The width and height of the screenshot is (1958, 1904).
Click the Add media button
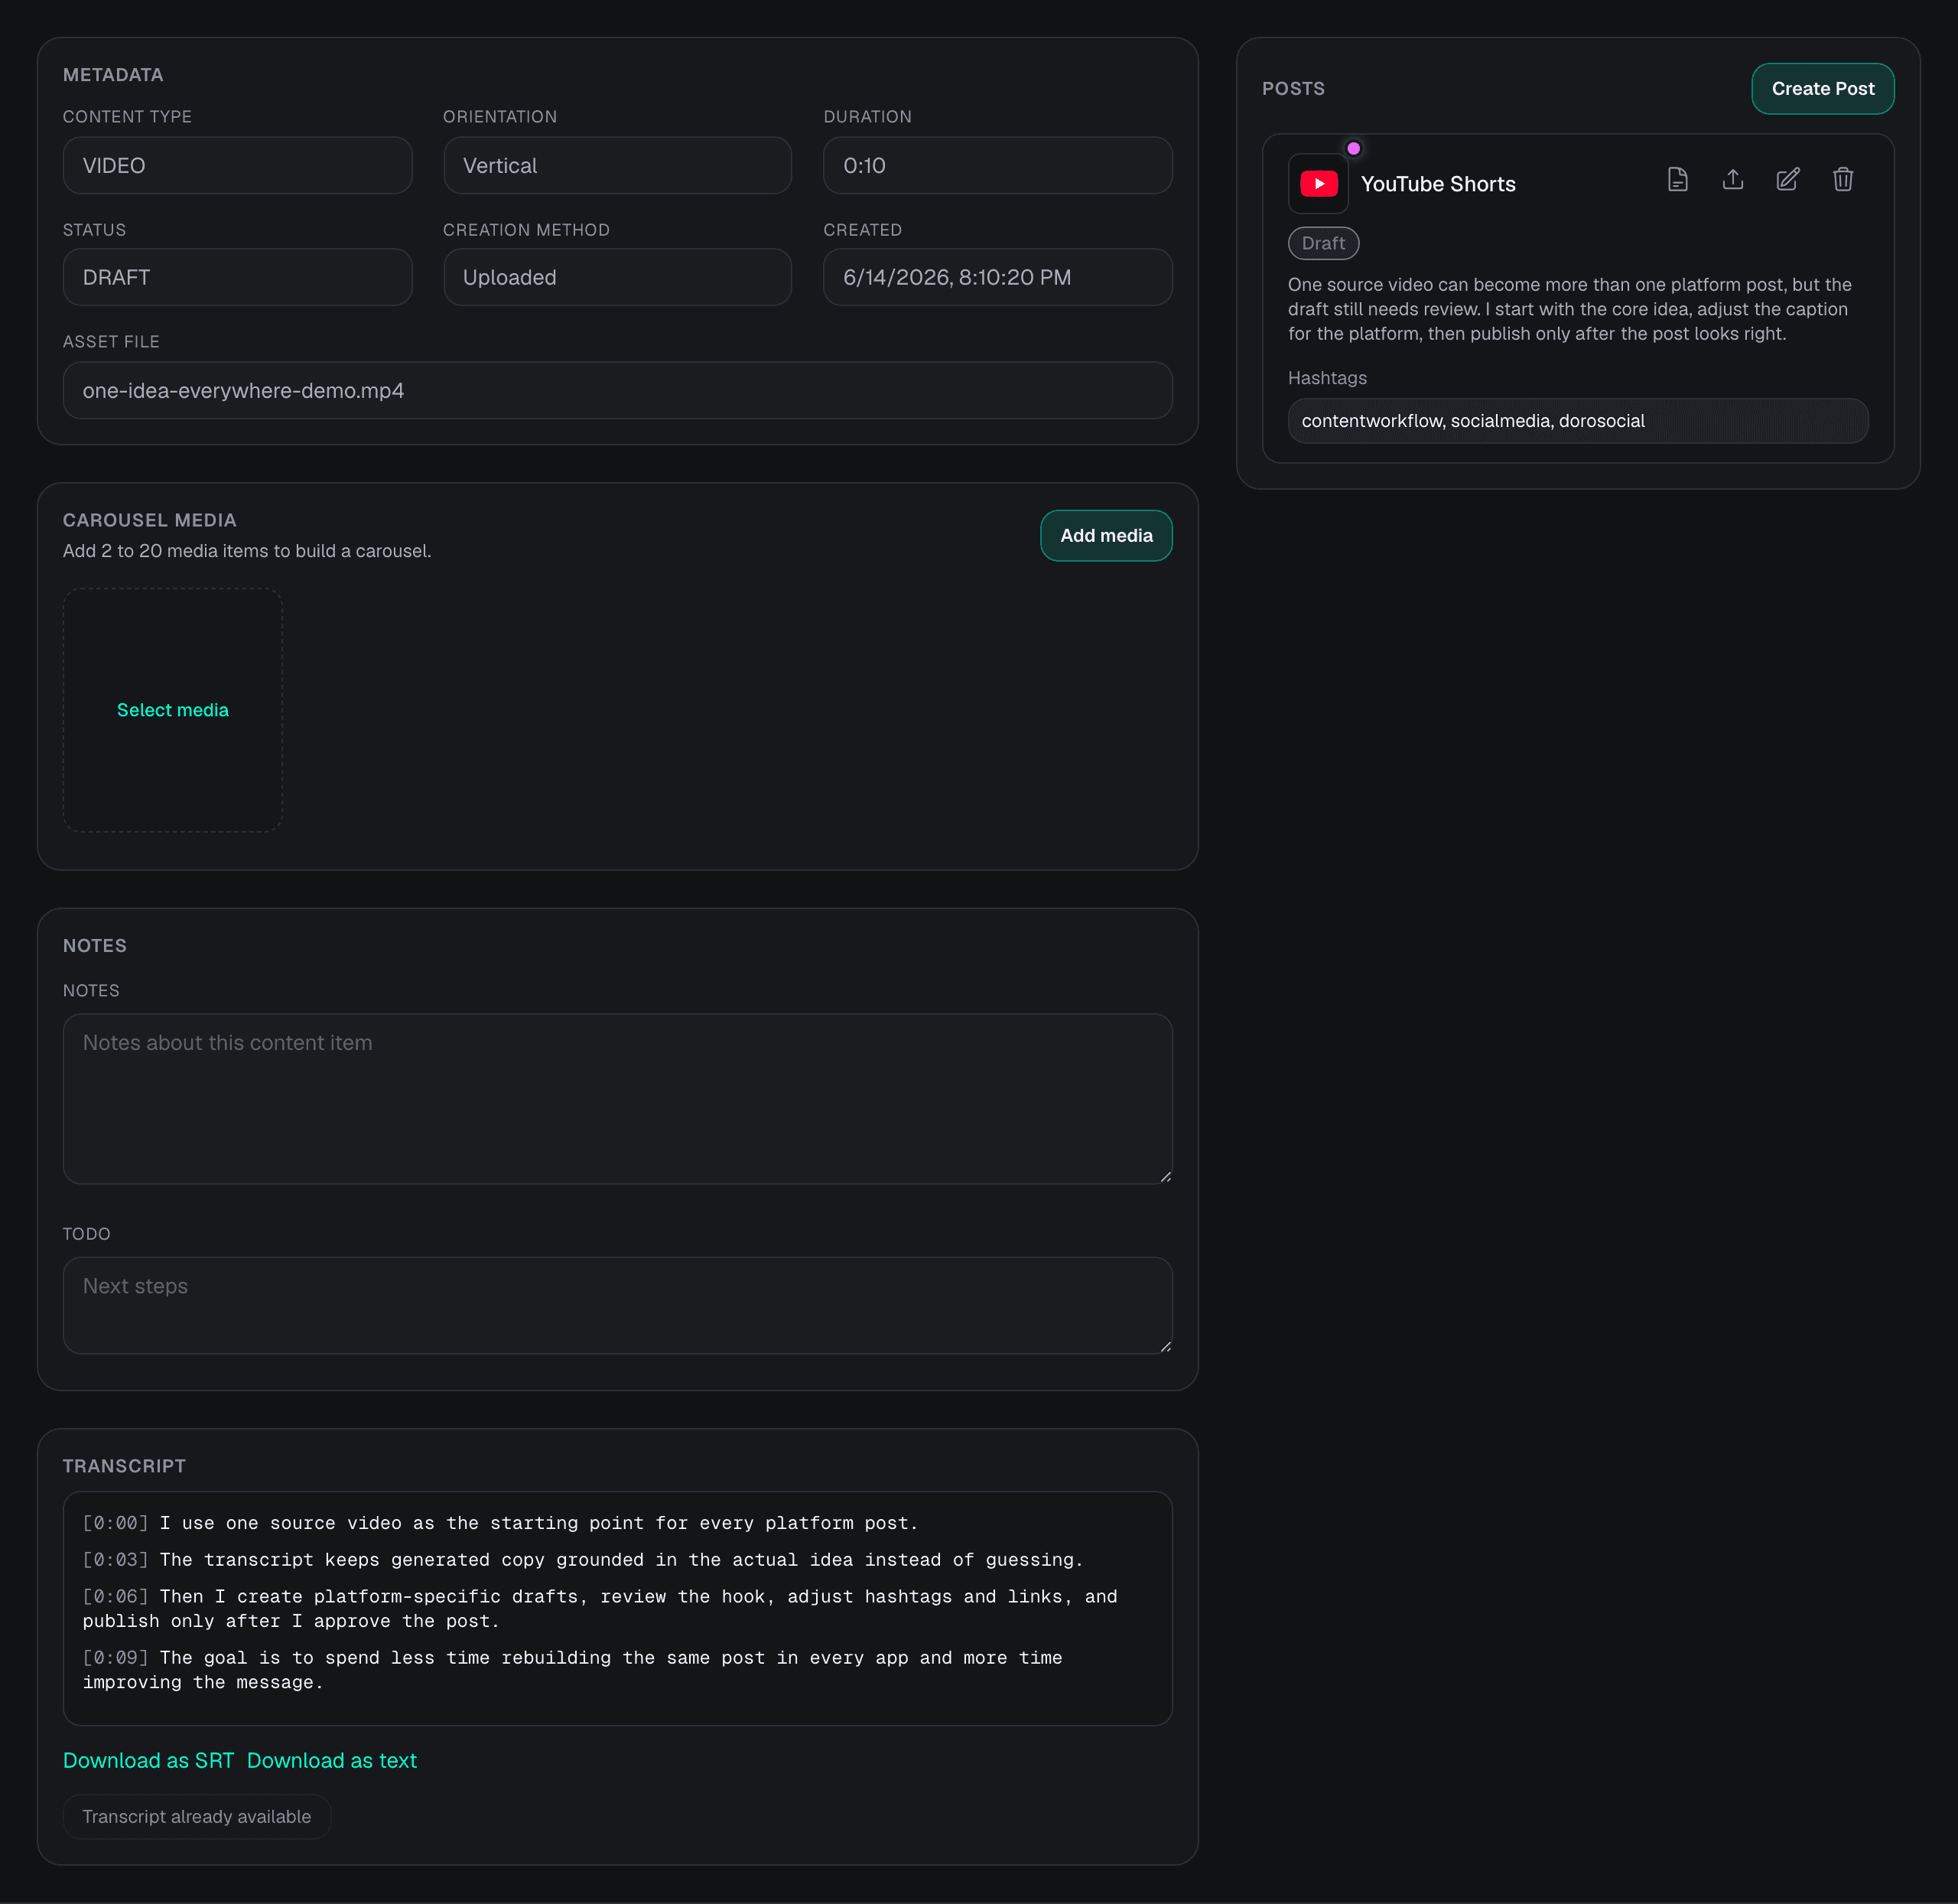coord(1105,536)
